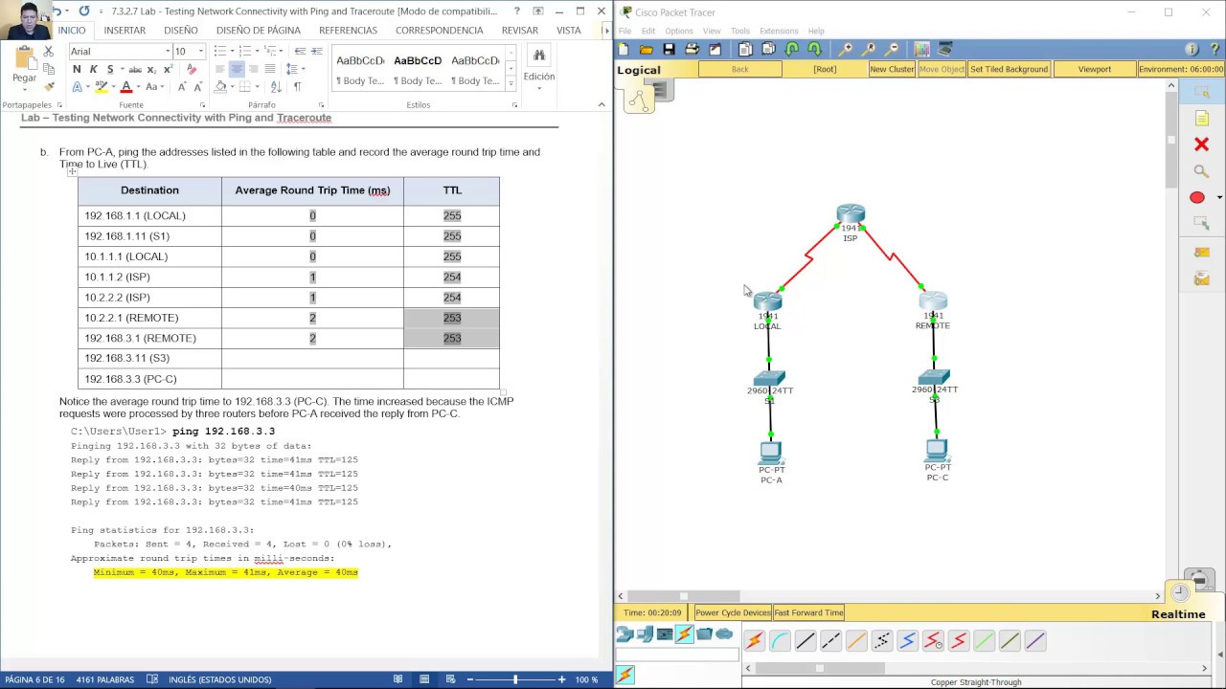Open font color dropdown arrow in Word
The height and width of the screenshot is (689, 1226).
tap(137, 87)
